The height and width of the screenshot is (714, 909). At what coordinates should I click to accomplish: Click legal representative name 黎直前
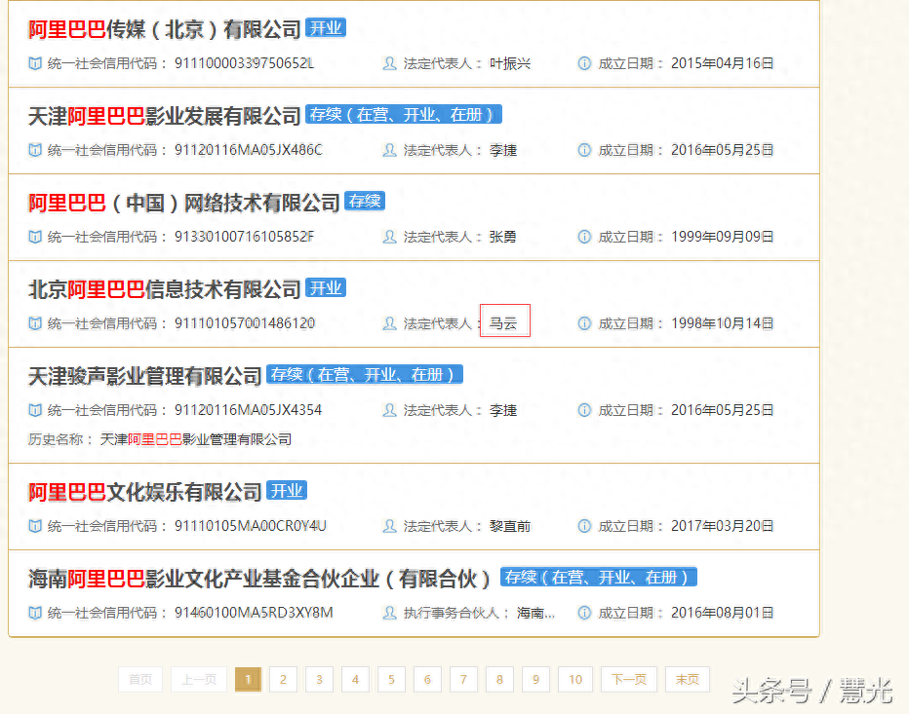click(x=510, y=526)
